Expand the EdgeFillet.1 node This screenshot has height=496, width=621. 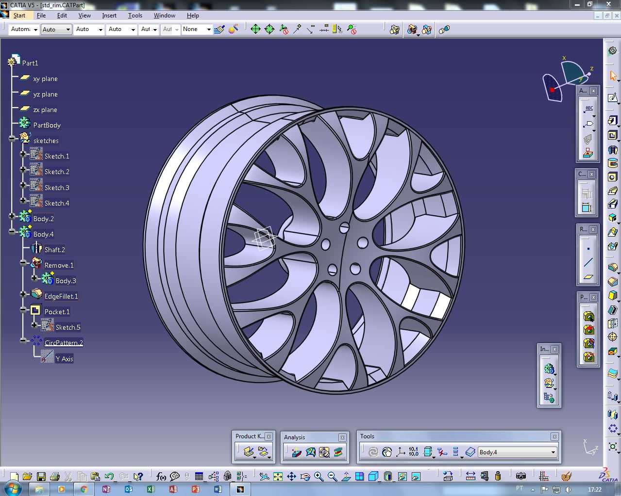pos(23,294)
